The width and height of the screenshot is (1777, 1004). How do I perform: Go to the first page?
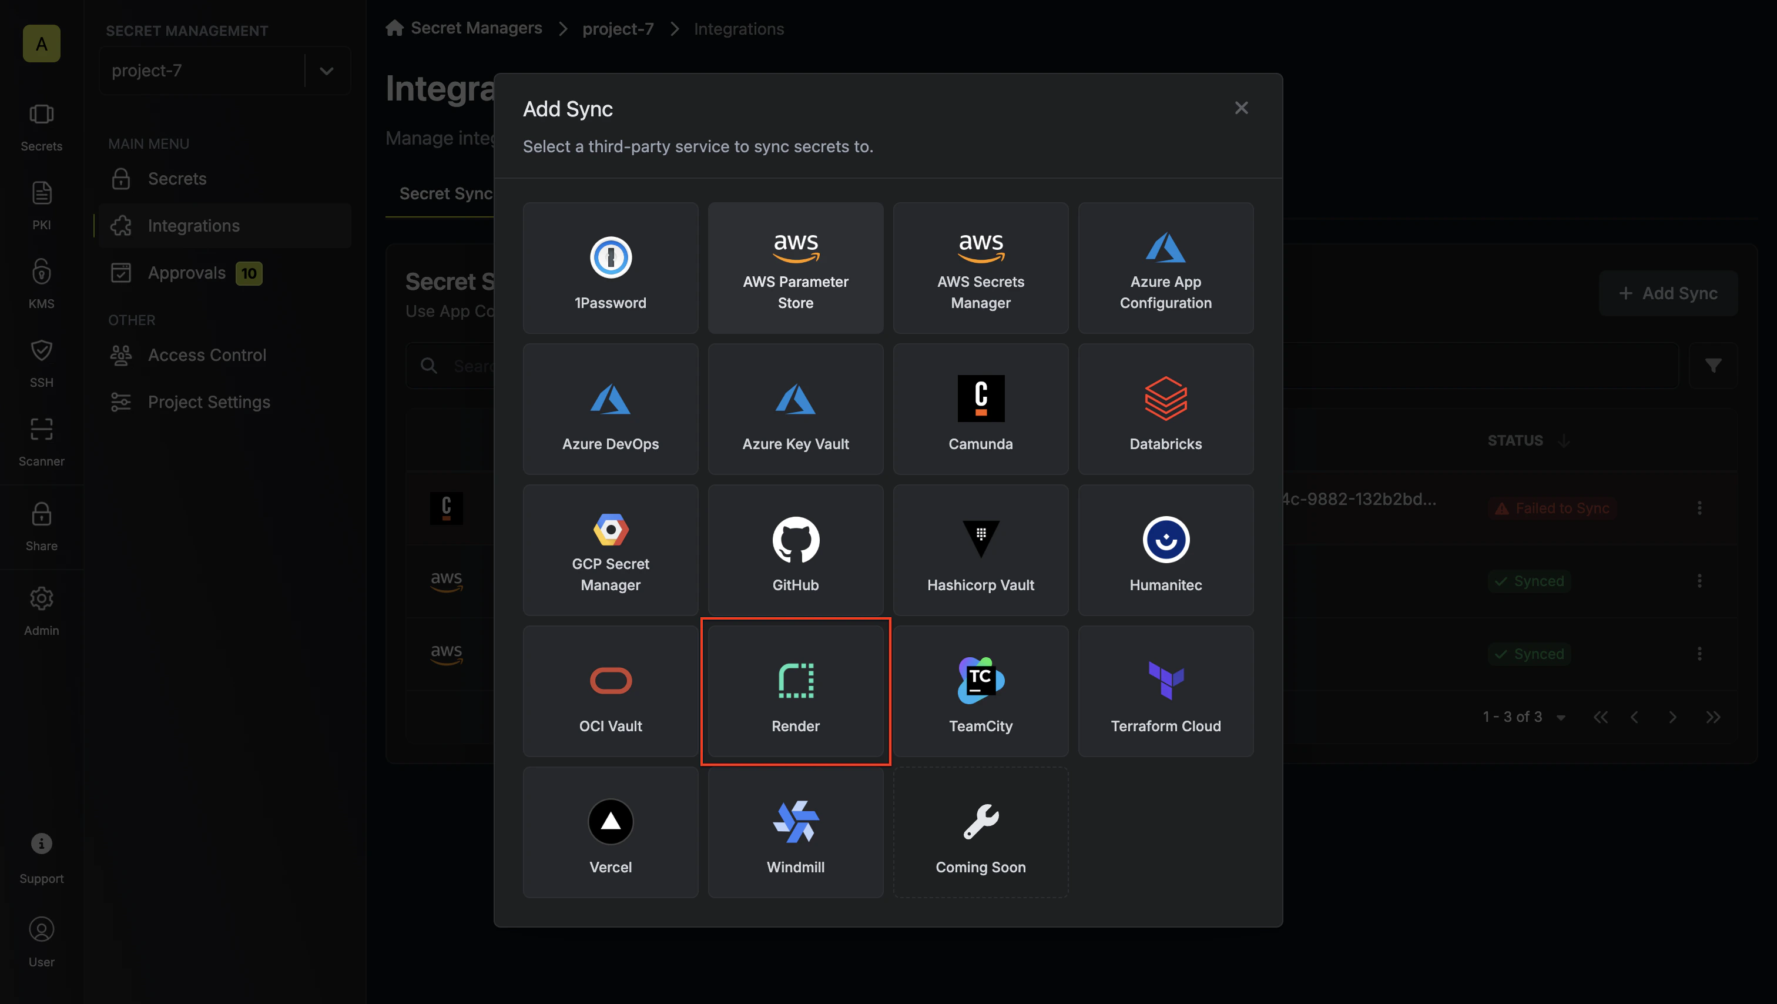click(x=1601, y=718)
